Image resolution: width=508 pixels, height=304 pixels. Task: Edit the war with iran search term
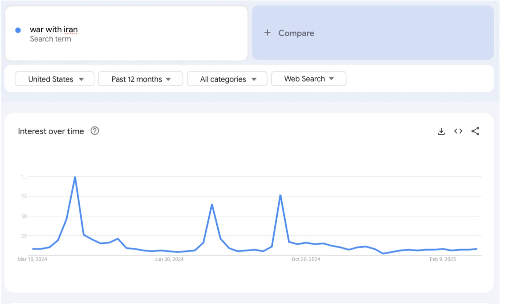[x=54, y=29]
